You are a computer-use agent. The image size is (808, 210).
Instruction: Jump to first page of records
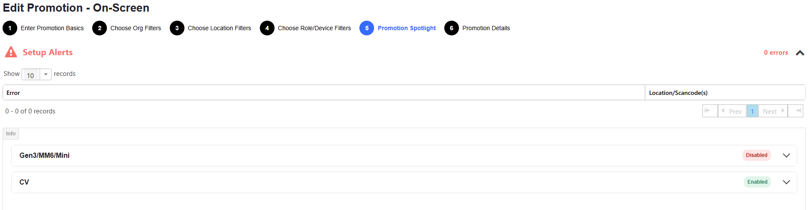710,111
